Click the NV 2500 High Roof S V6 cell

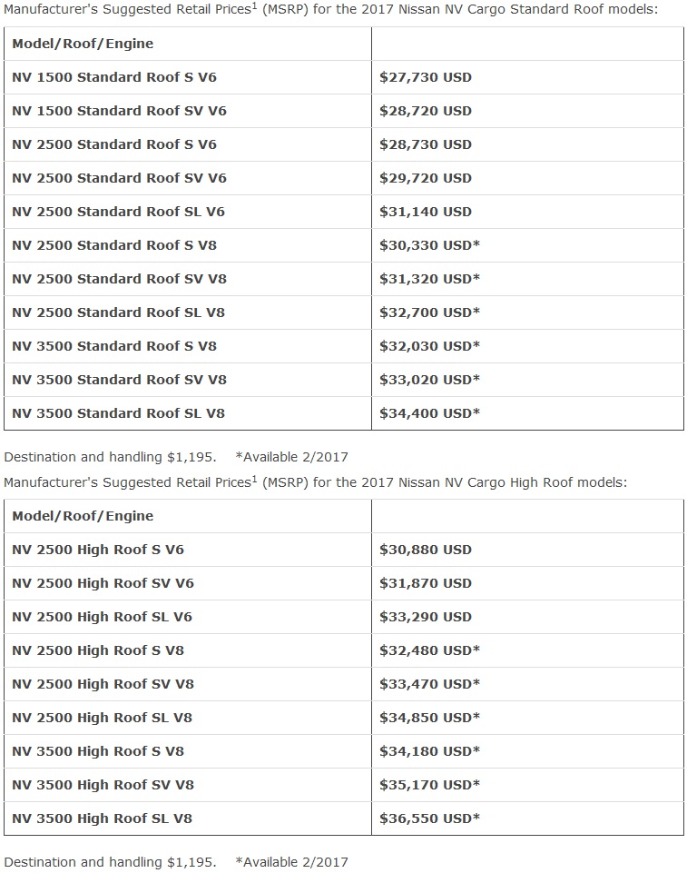pyautogui.click(x=98, y=550)
